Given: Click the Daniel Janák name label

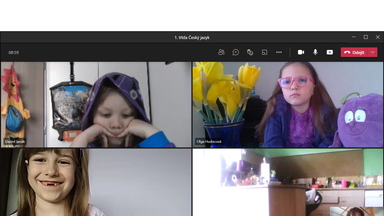Looking at the screenshot, I should click(15, 142).
